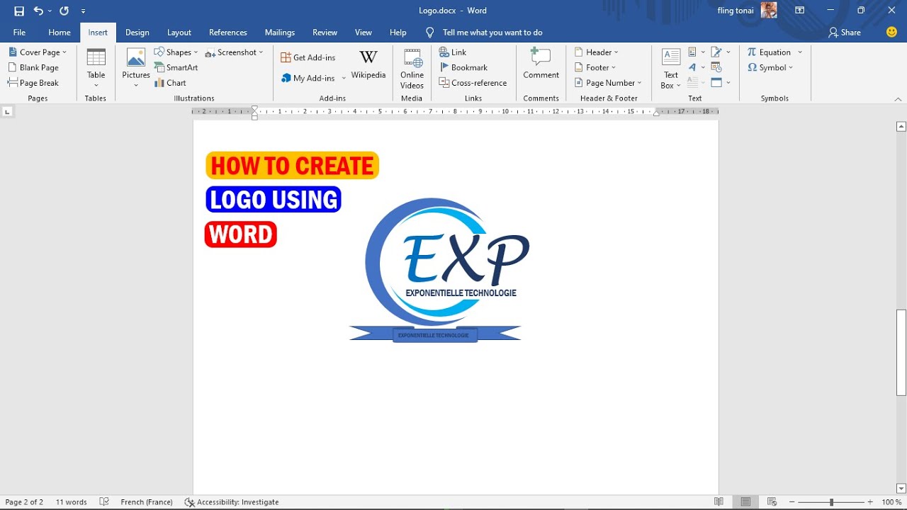Switch to Print Layout view
The width and height of the screenshot is (907, 510).
[745, 501]
